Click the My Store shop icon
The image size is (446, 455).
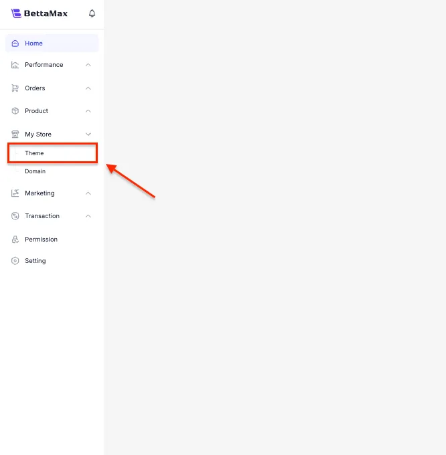(x=15, y=134)
